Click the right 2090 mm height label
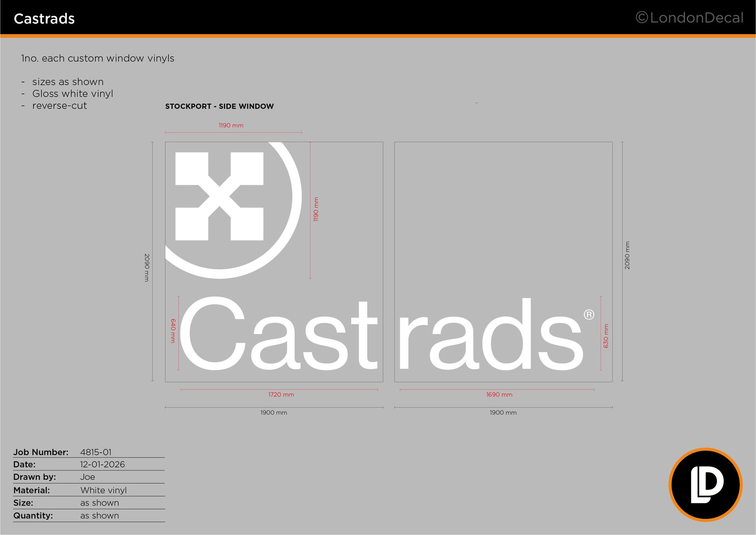Screen dimensions: 756x535 tap(627, 255)
